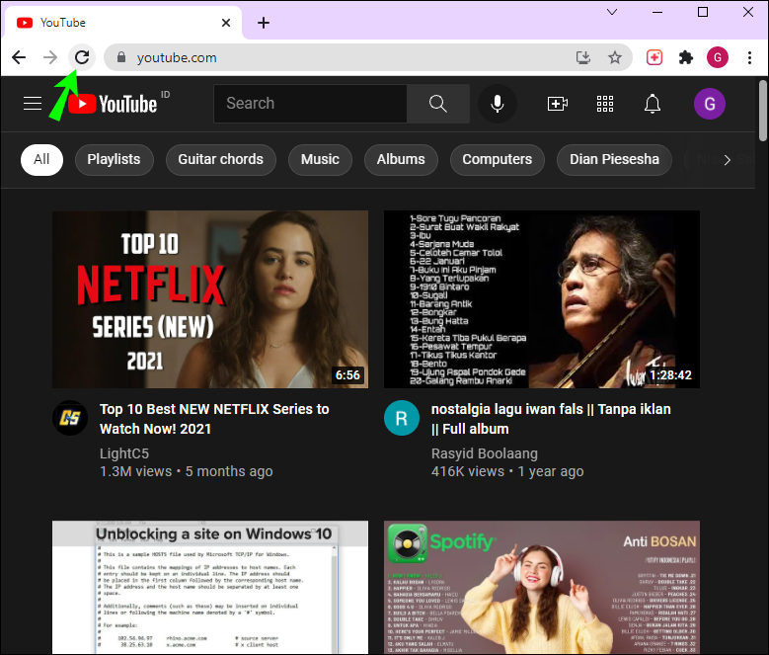Select the All filter chip
This screenshot has height=655, width=769.
point(41,159)
